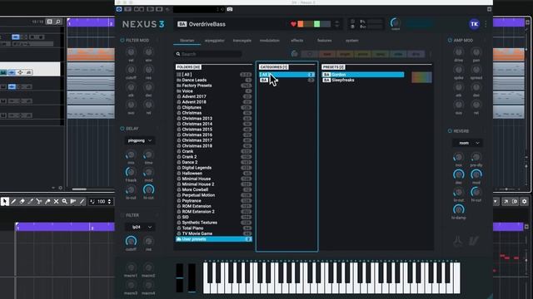Click the preset search field

pyautogui.click(x=209, y=54)
